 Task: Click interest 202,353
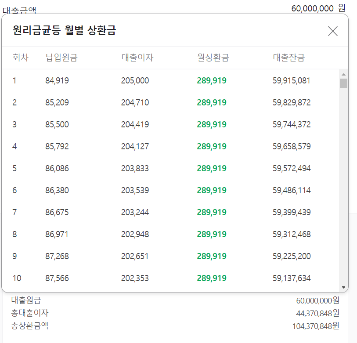135,278
